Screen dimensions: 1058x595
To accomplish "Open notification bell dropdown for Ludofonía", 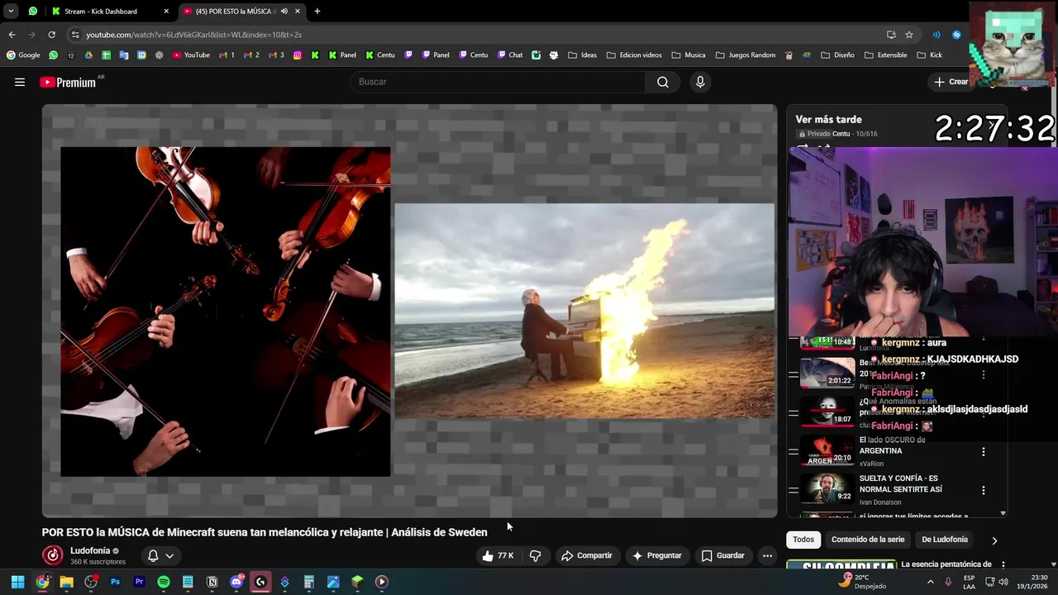I will [x=160, y=555].
